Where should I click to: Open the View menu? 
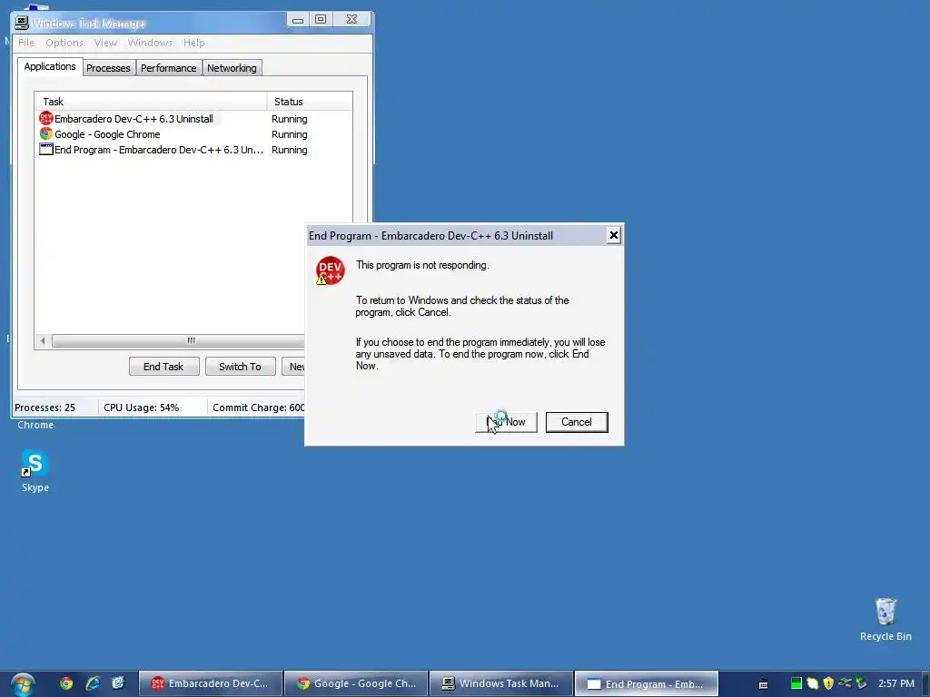(105, 43)
